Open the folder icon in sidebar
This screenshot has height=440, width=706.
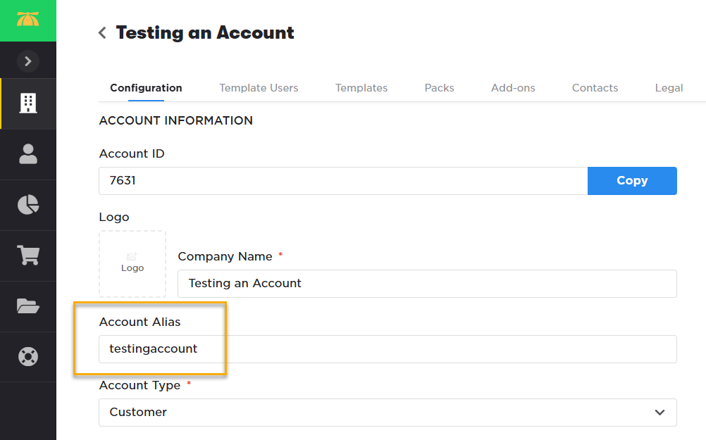pos(28,306)
